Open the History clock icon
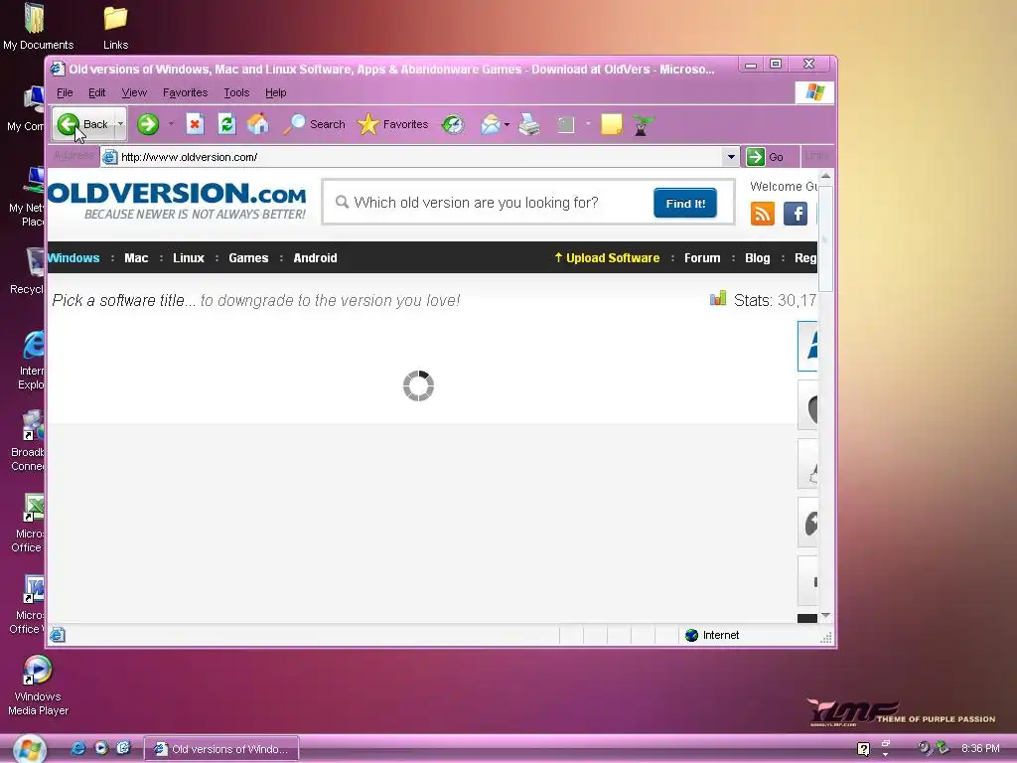Image resolution: width=1017 pixels, height=763 pixels. coord(453,124)
